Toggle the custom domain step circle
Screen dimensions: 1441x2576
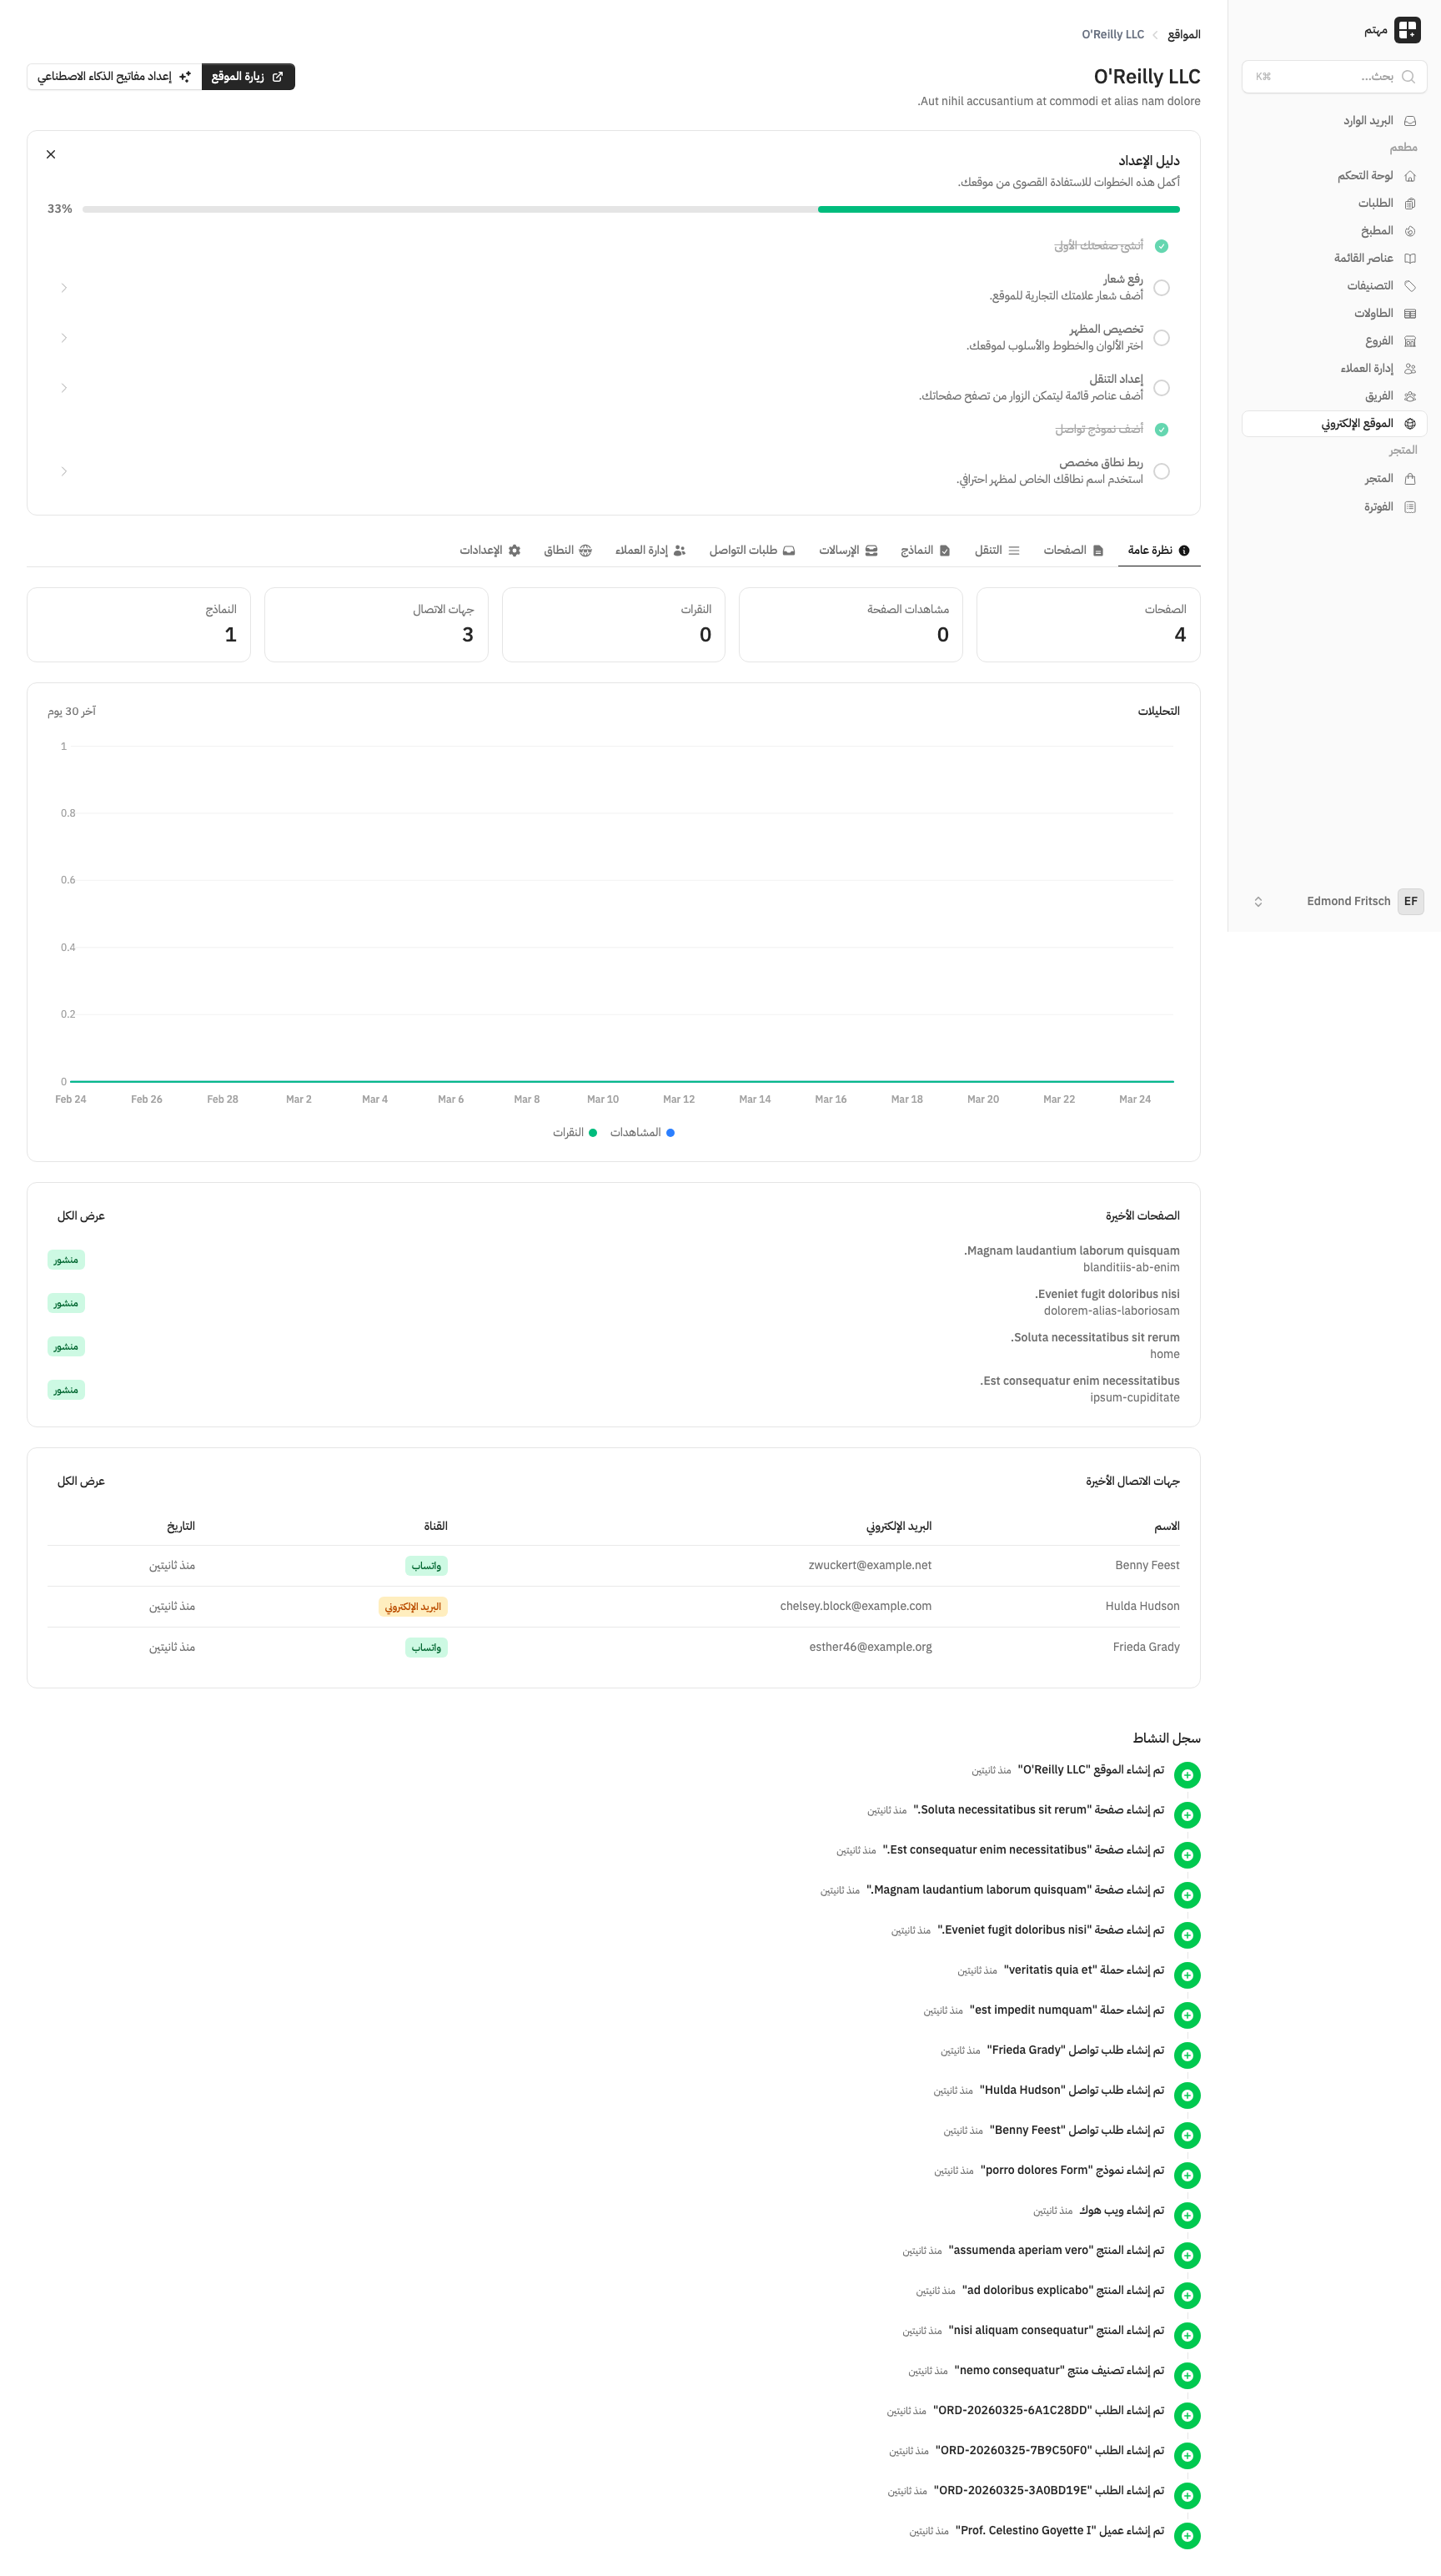pyautogui.click(x=1161, y=472)
